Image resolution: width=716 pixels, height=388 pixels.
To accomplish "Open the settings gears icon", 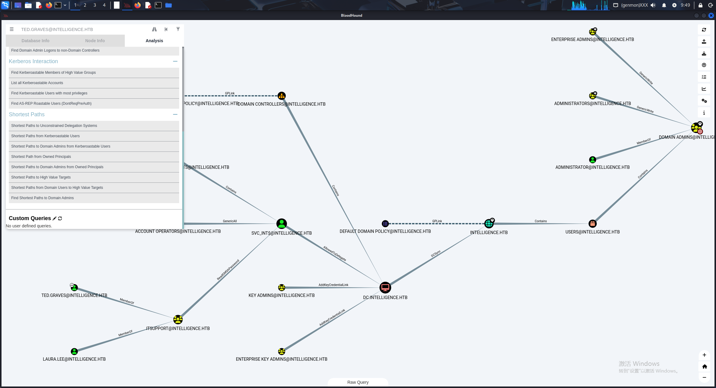I will (x=704, y=101).
